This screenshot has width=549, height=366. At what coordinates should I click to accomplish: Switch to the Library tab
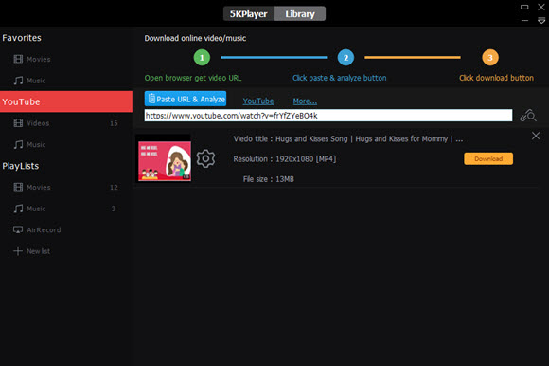pyautogui.click(x=300, y=13)
